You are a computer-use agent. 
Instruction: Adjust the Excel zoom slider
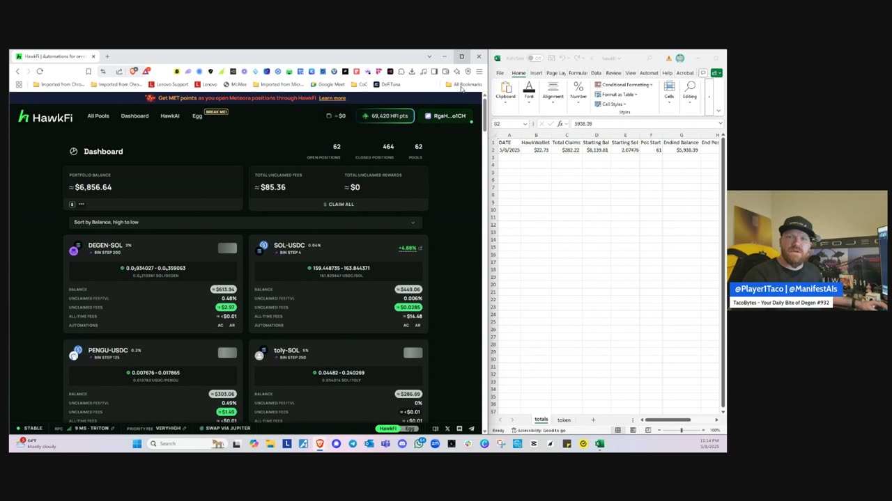[682, 430]
